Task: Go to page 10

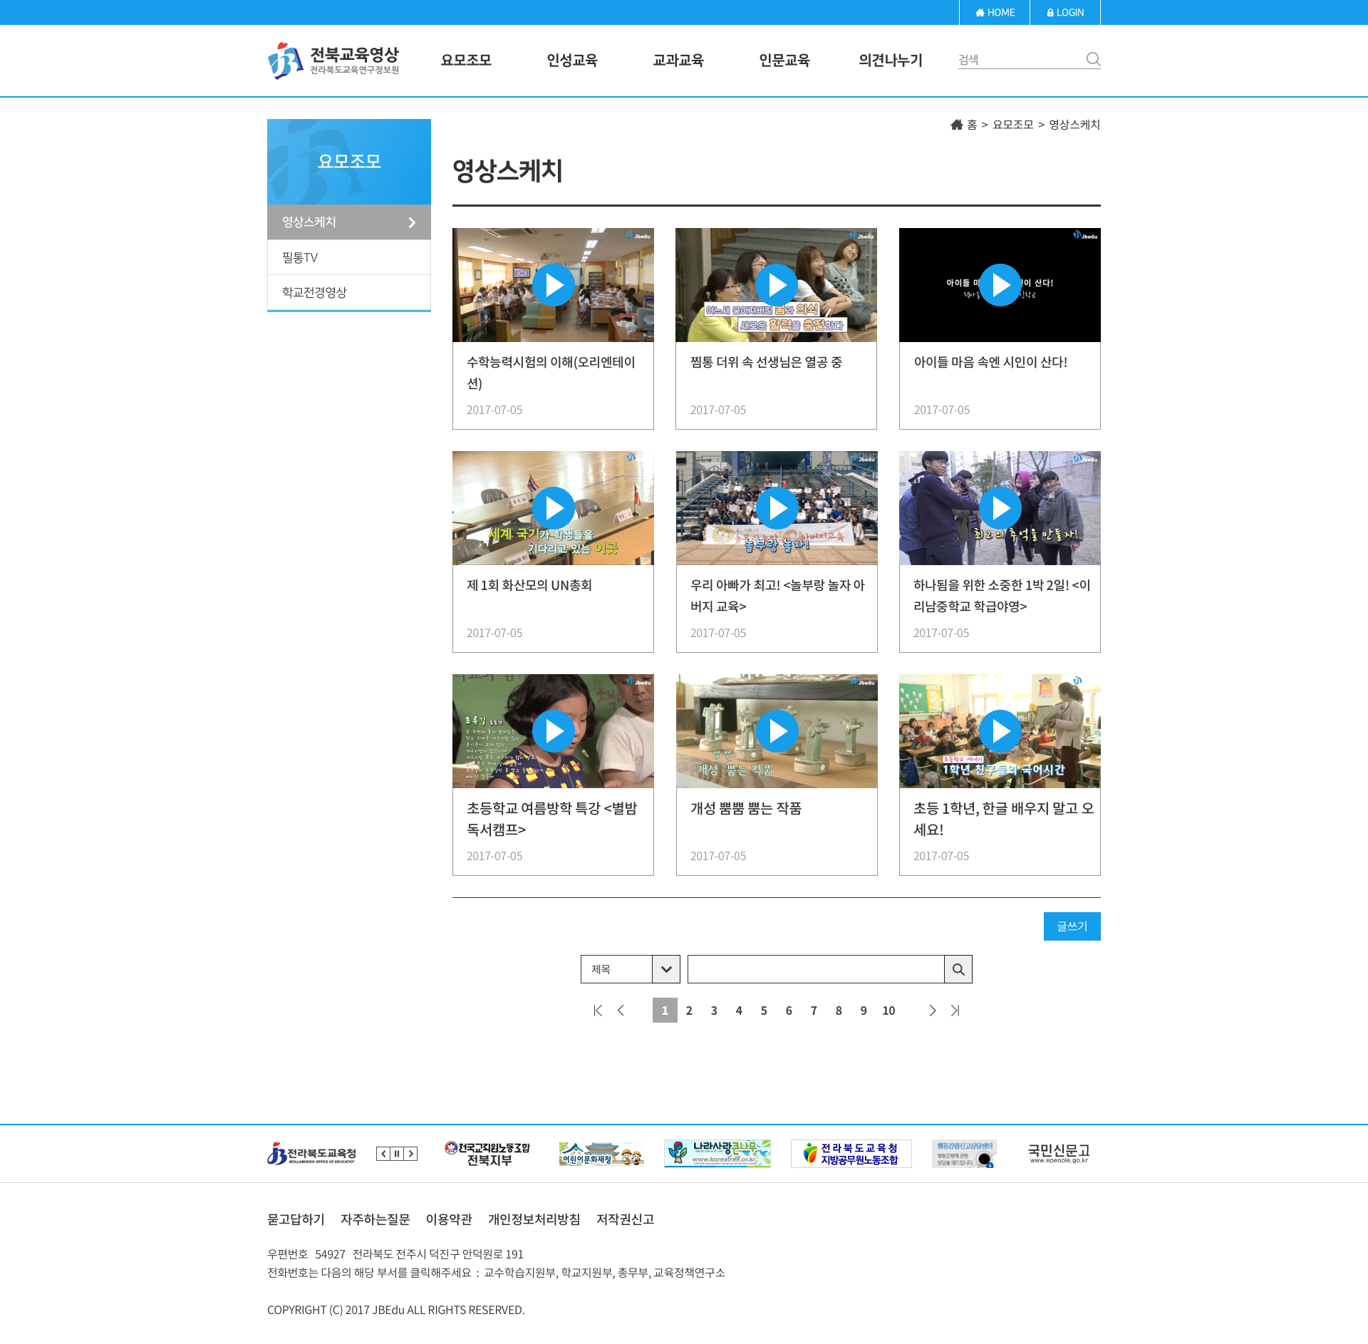Action: coord(888,1010)
